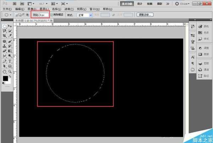Switch to the 设计 workspace
The image size is (213, 143).
(x=140, y=3)
